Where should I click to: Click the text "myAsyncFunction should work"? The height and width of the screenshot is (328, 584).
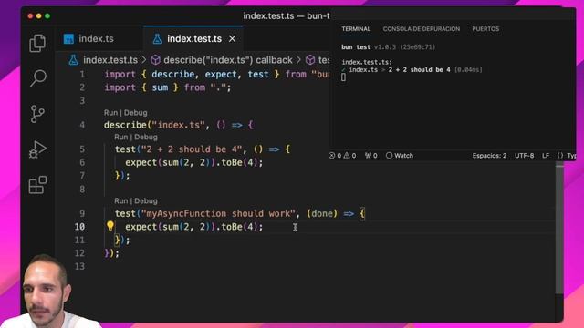[218, 214]
